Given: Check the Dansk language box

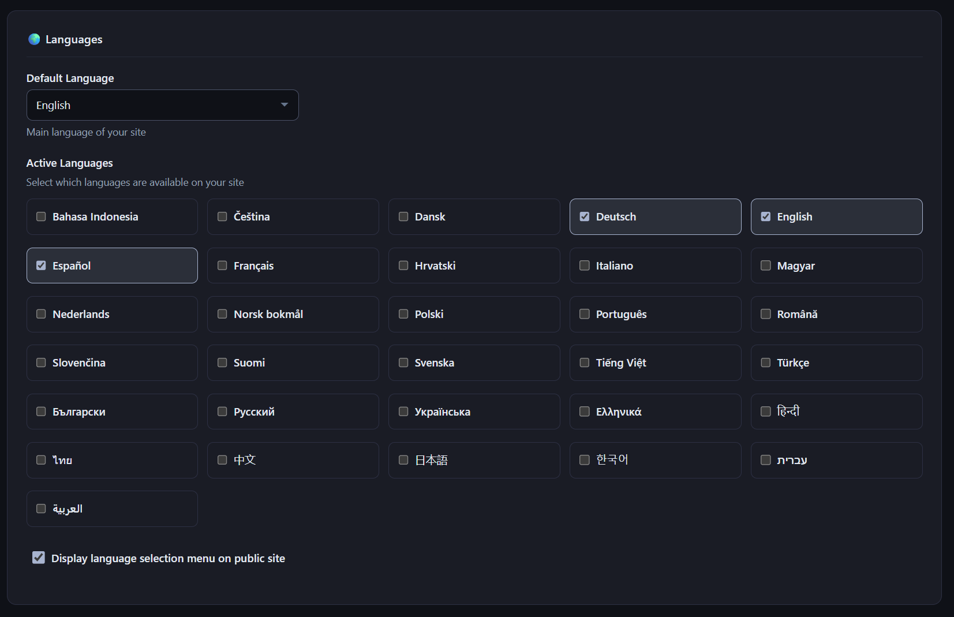Looking at the screenshot, I should [403, 216].
